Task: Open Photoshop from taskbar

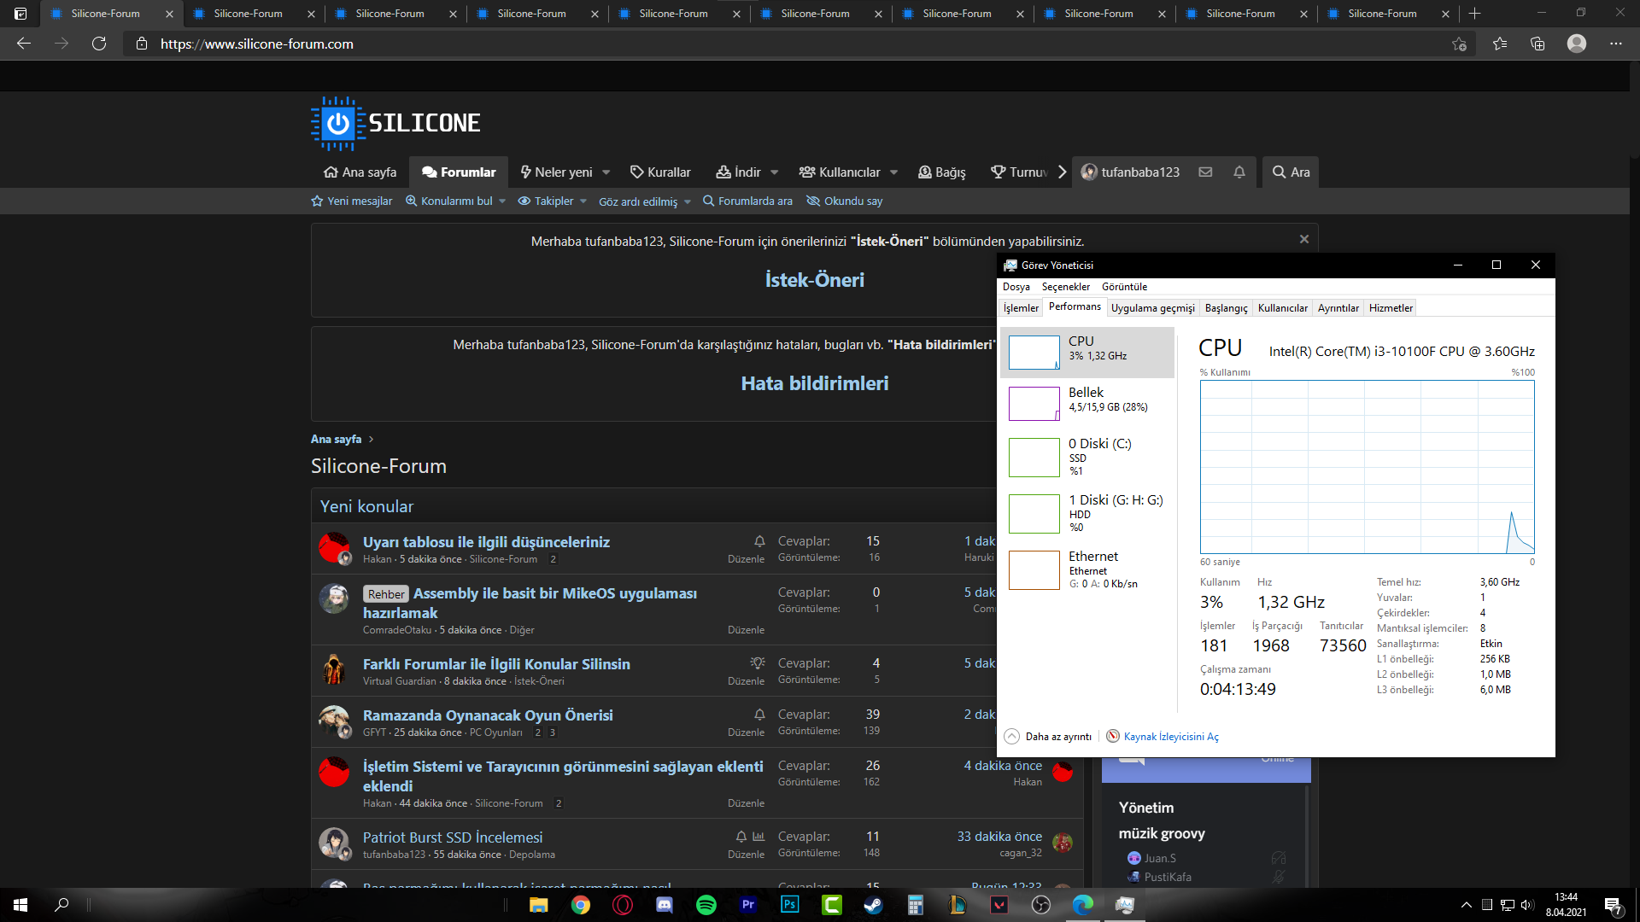Action: [x=789, y=905]
